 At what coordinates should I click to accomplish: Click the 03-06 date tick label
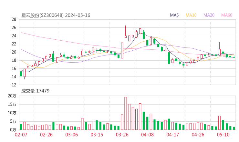coord(71,135)
